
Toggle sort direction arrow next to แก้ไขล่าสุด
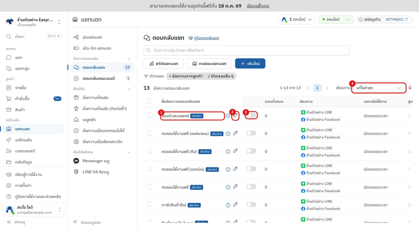(x=410, y=87)
